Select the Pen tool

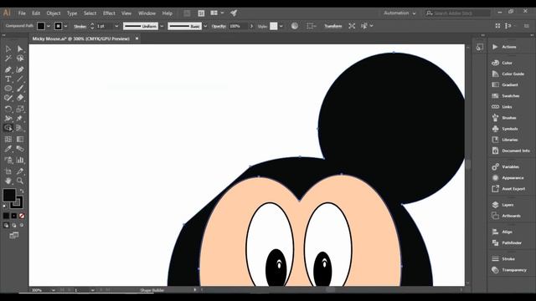8,69
